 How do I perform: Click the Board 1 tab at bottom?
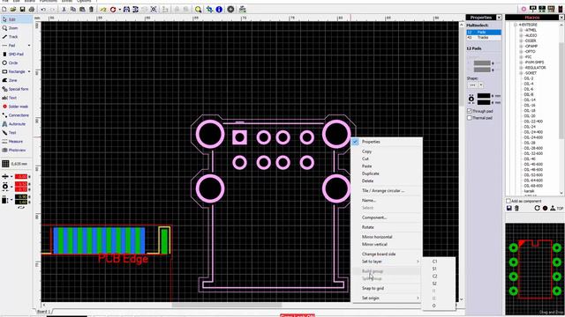(x=43, y=311)
